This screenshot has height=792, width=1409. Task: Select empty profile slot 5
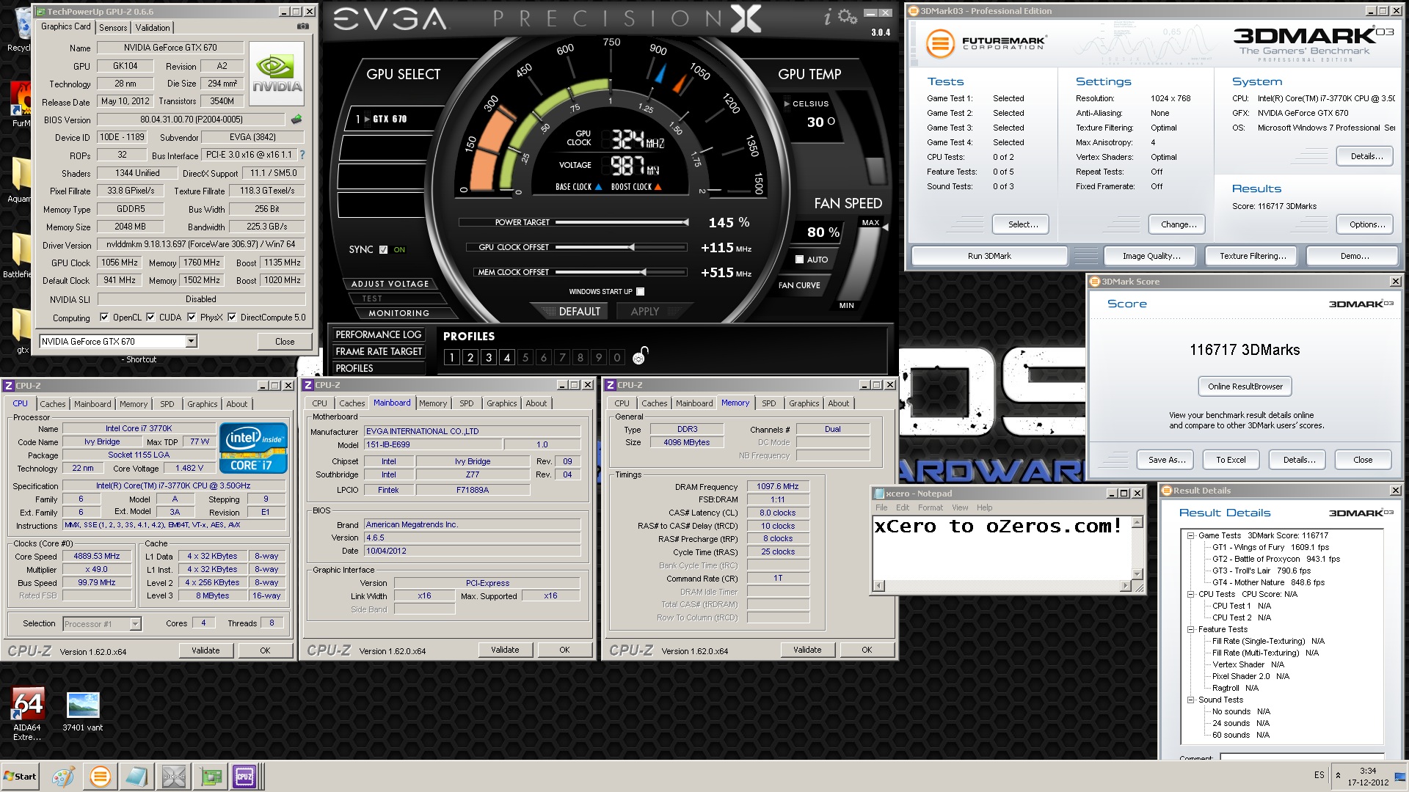[x=525, y=358]
